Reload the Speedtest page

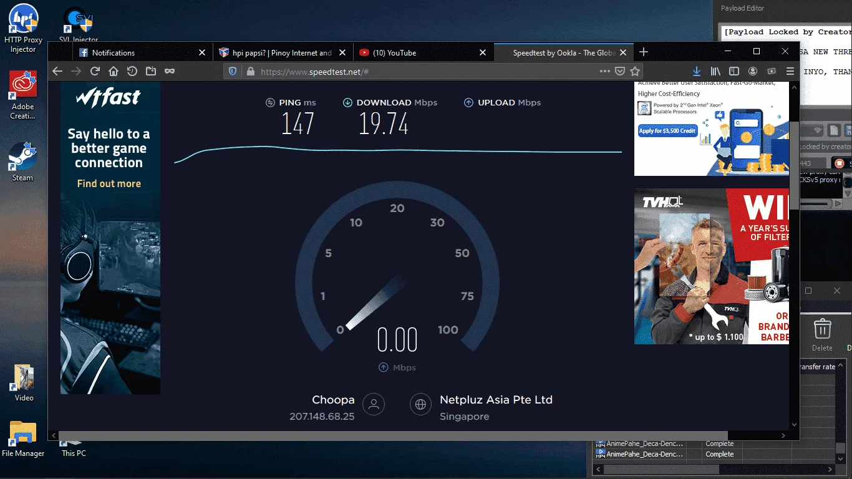point(95,71)
